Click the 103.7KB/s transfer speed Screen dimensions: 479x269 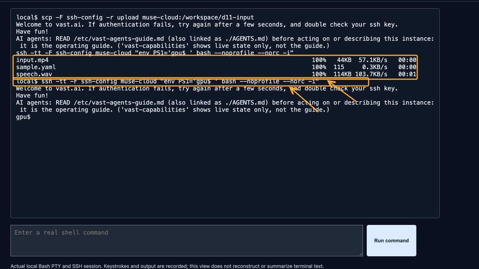[x=371, y=74]
